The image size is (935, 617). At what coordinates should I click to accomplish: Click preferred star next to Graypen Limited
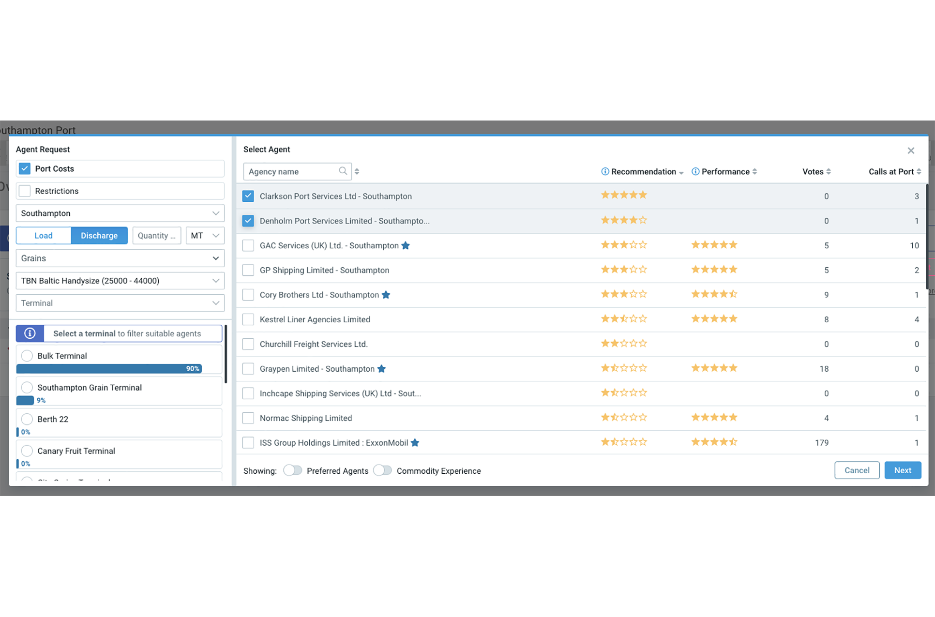pyautogui.click(x=381, y=369)
